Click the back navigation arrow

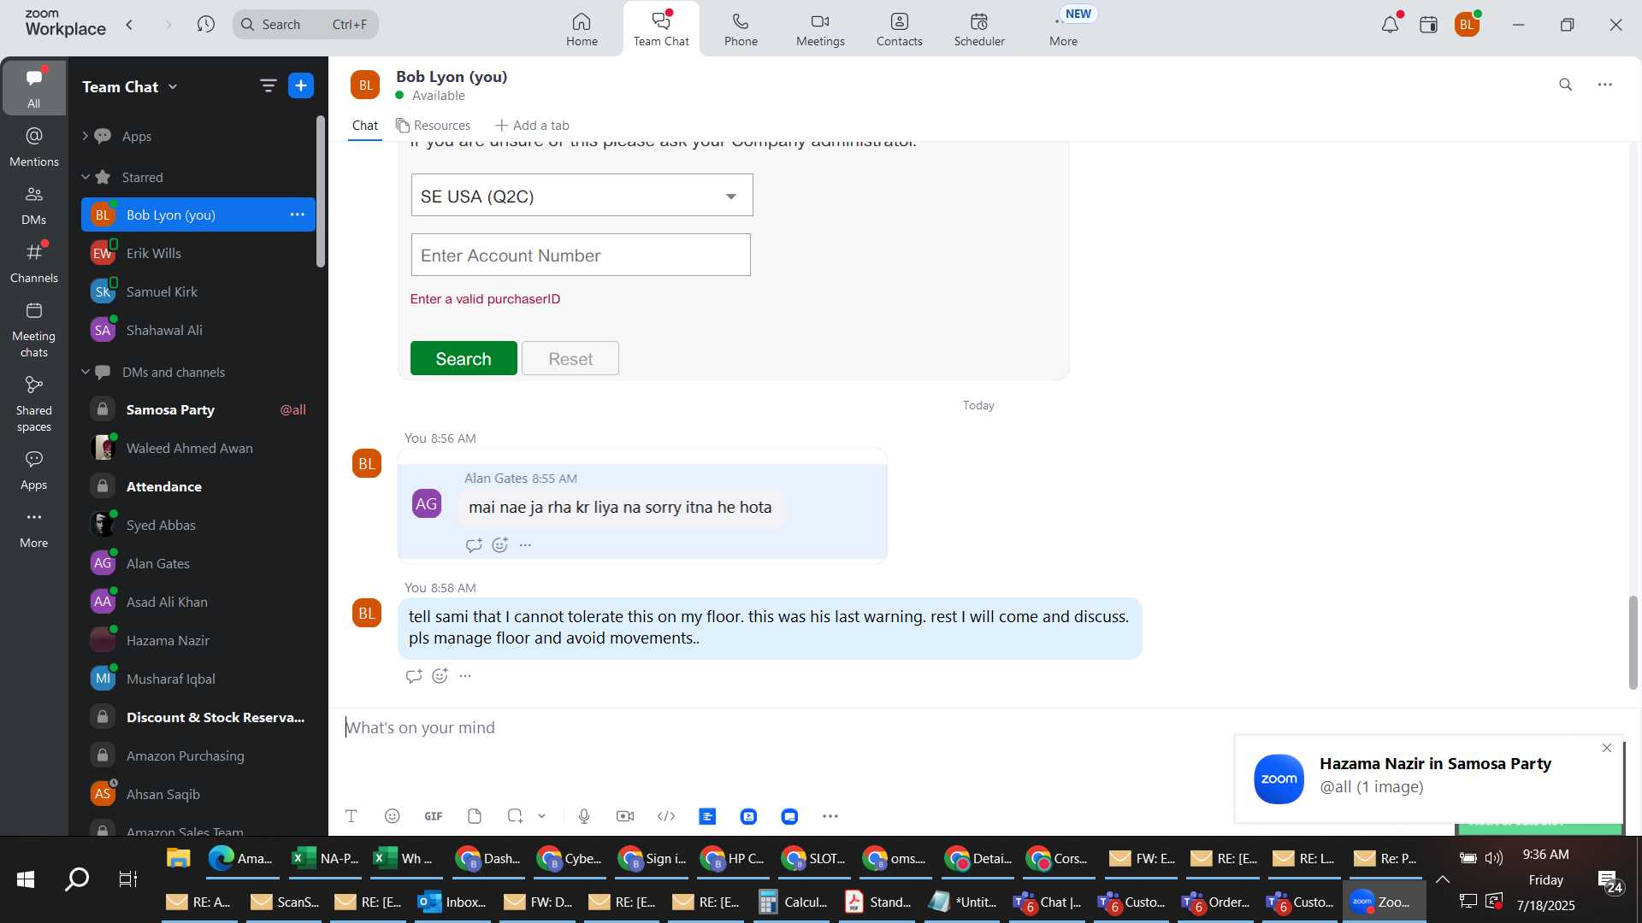130,25
